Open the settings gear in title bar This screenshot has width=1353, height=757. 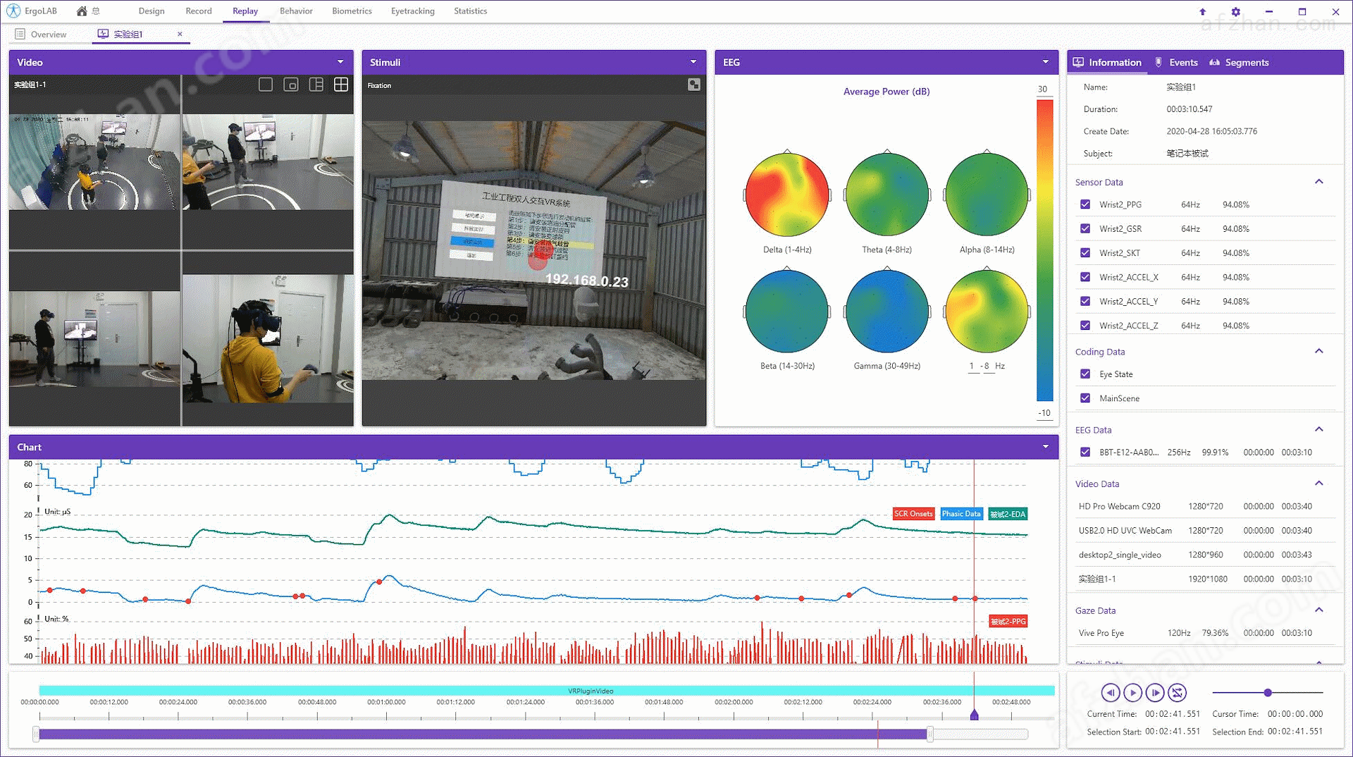coord(1235,12)
